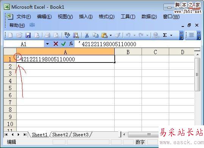Viewport: 204px width, 148px height.
Task: Open the 工具(T) menu
Action: click(x=128, y=17)
